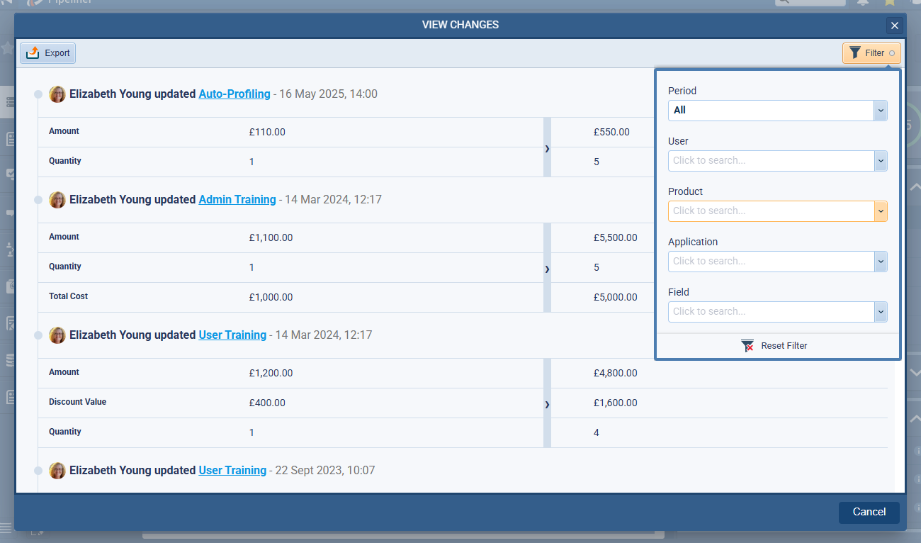Click the Field search input
This screenshot has width=921, height=543.
tap(771, 312)
